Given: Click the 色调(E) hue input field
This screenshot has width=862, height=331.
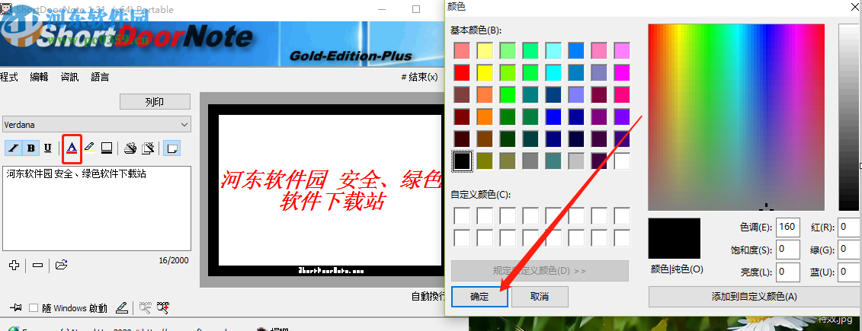Looking at the screenshot, I should pyautogui.click(x=788, y=228).
